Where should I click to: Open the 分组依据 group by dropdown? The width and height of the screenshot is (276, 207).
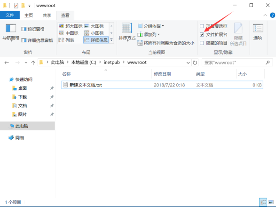tap(151, 26)
